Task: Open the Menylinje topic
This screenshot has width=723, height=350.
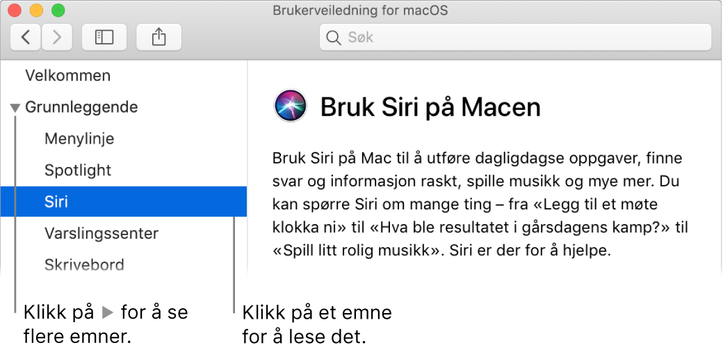Action: [79, 138]
